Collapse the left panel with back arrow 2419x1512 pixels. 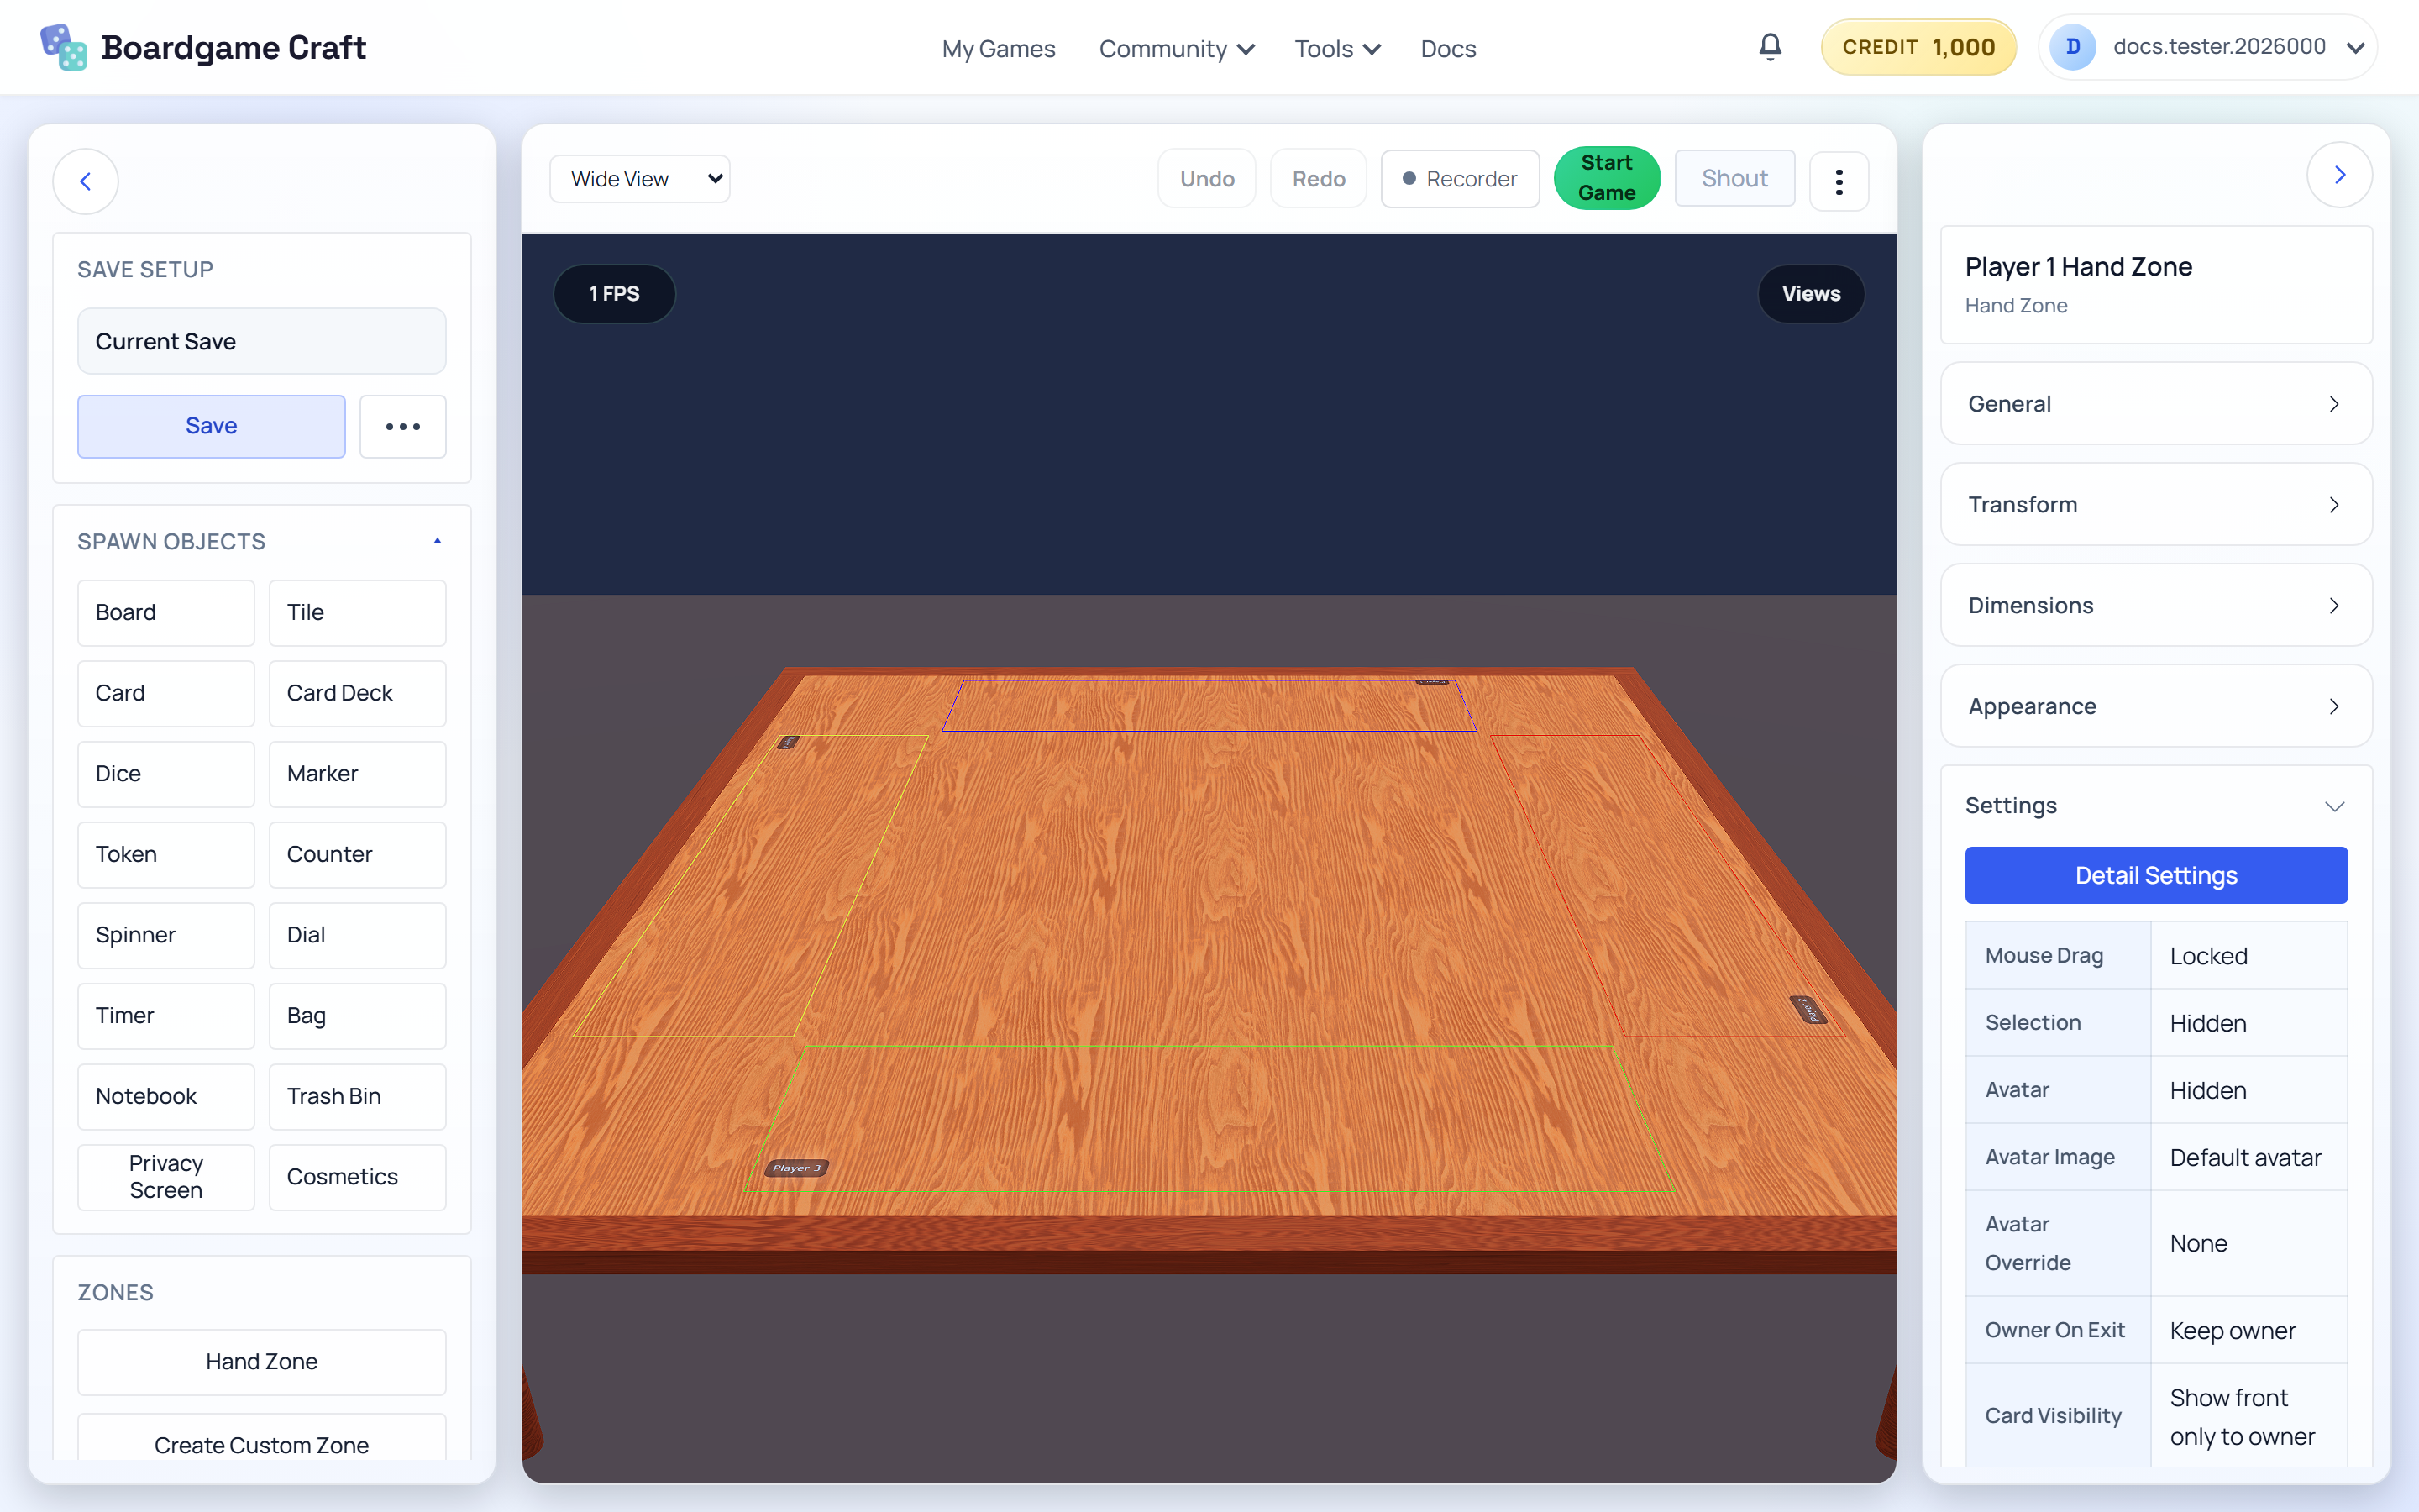click(x=86, y=181)
